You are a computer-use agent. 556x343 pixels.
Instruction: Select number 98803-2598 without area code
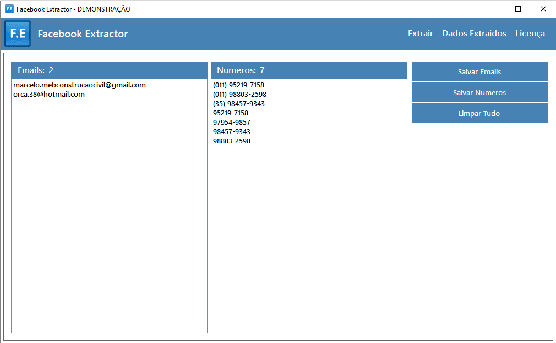[232, 141]
